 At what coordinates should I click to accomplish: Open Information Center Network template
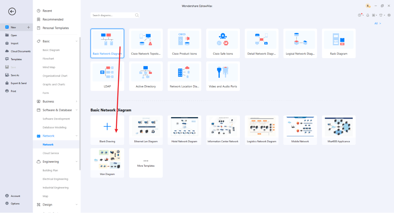pyautogui.click(x=223, y=130)
